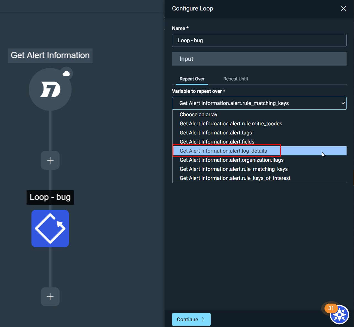Close the Configure Loop panel
Screen dimensions: 354x327
[343, 9]
